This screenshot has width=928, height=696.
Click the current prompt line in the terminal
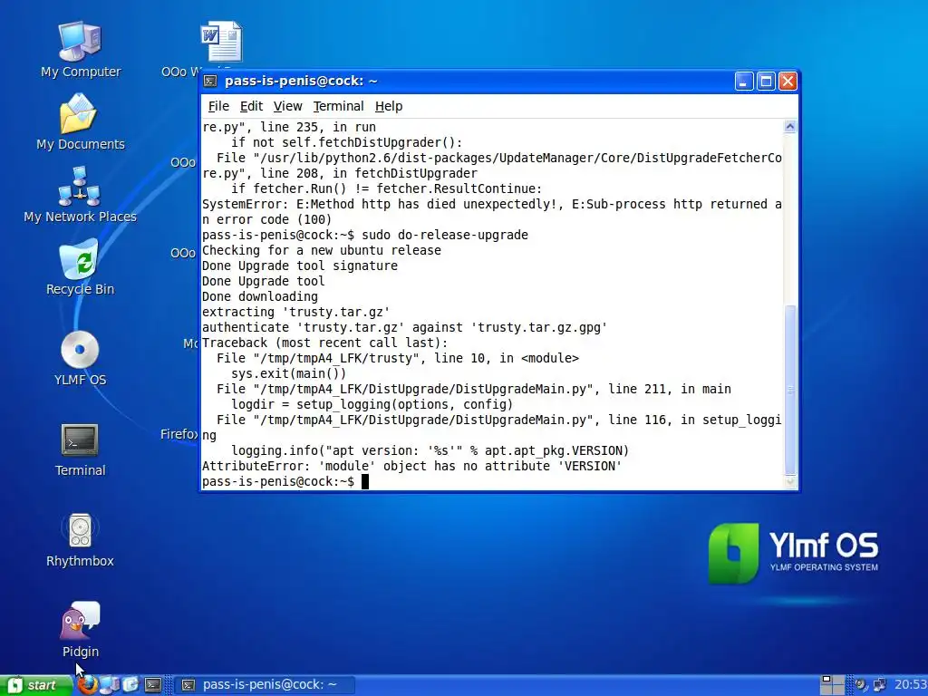pyautogui.click(x=285, y=482)
